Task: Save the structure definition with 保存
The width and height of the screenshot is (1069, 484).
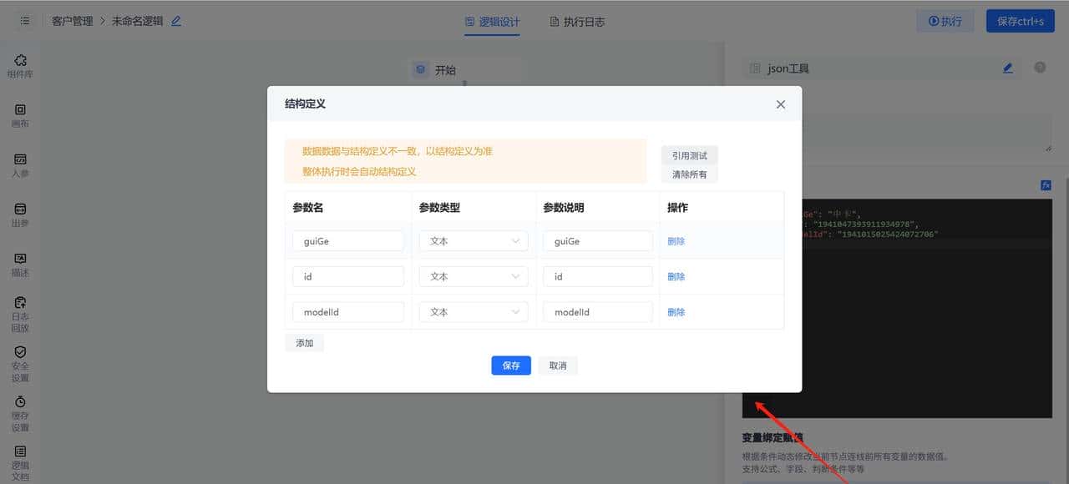Action: click(x=510, y=366)
